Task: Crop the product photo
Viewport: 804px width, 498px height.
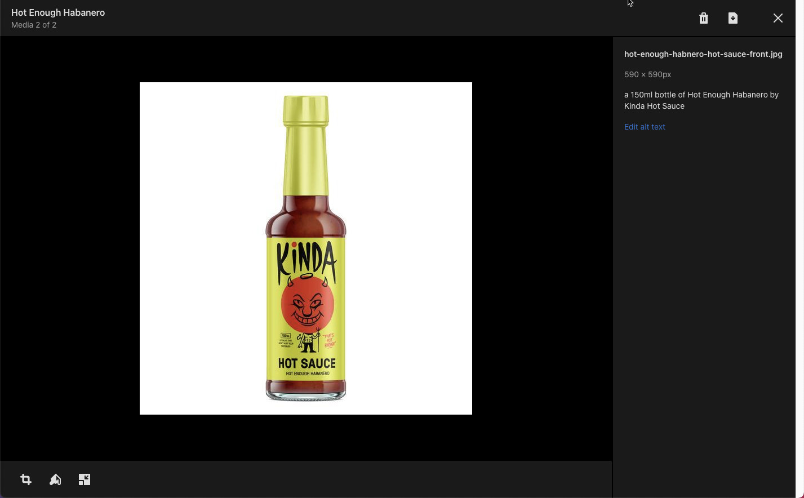Action: click(x=26, y=479)
